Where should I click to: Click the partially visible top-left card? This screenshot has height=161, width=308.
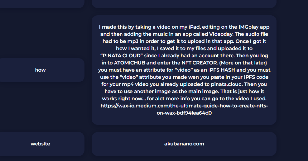42,4
